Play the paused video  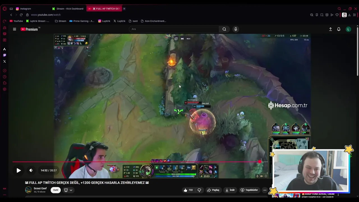(19, 170)
